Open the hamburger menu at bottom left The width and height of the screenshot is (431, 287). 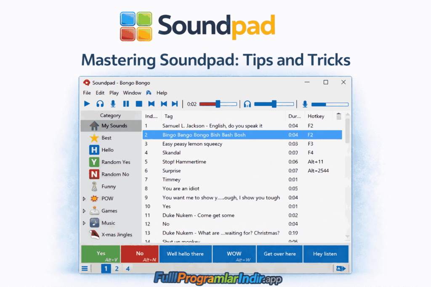click(x=85, y=268)
